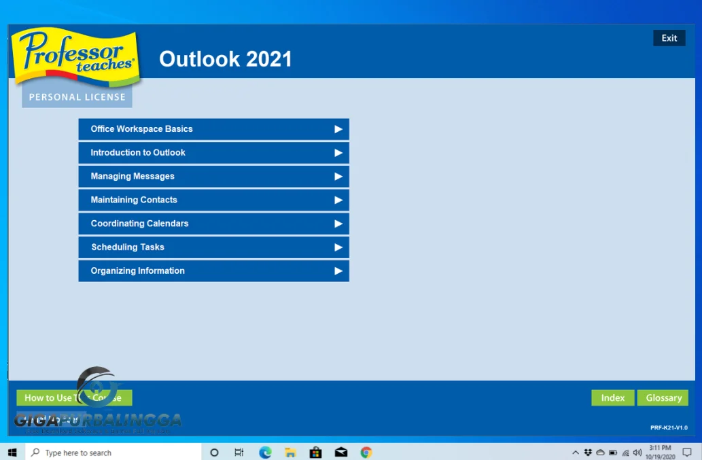Expand arrow beside Coordinating Calendars
Image resolution: width=702 pixels, height=460 pixels.
tap(338, 224)
